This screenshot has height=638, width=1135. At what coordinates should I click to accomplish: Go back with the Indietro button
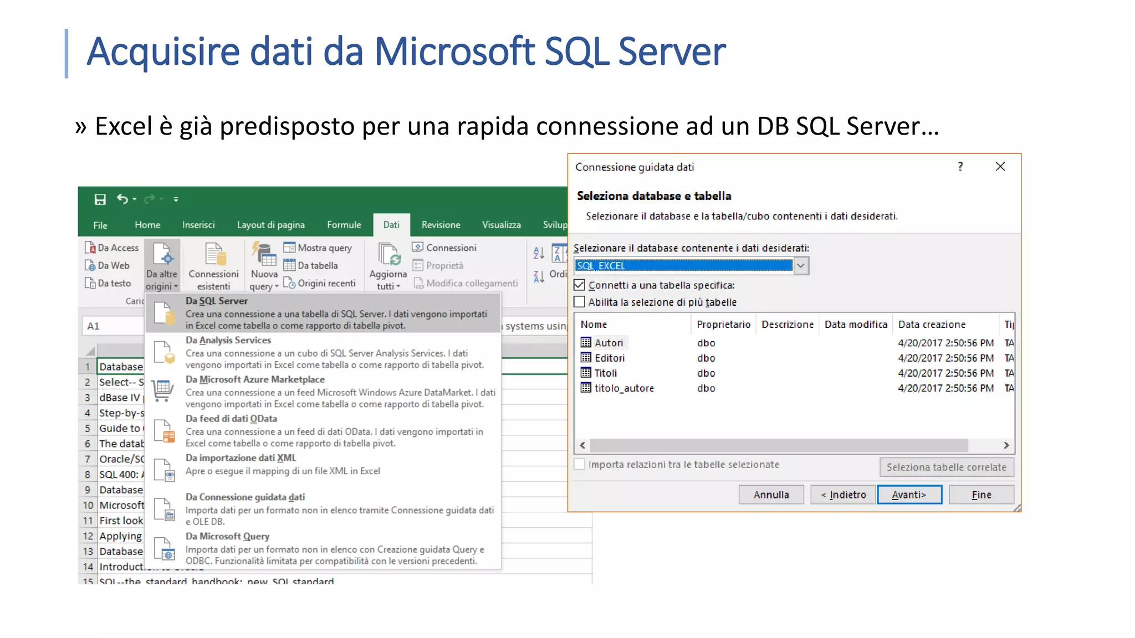point(843,495)
